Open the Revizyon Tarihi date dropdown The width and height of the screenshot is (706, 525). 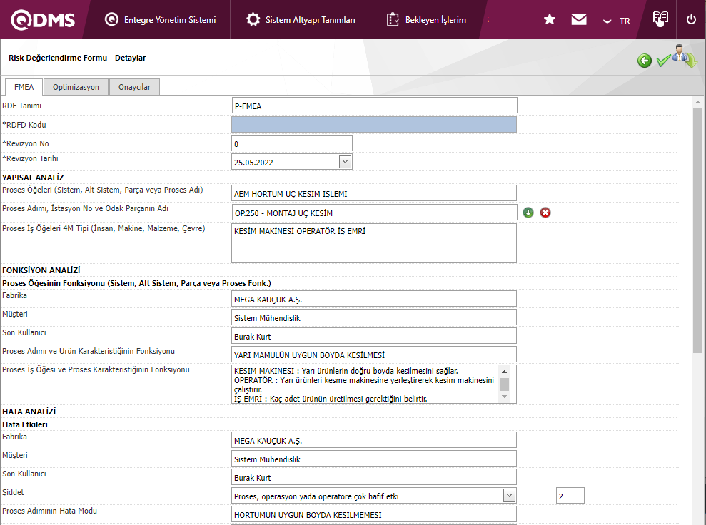click(x=345, y=162)
